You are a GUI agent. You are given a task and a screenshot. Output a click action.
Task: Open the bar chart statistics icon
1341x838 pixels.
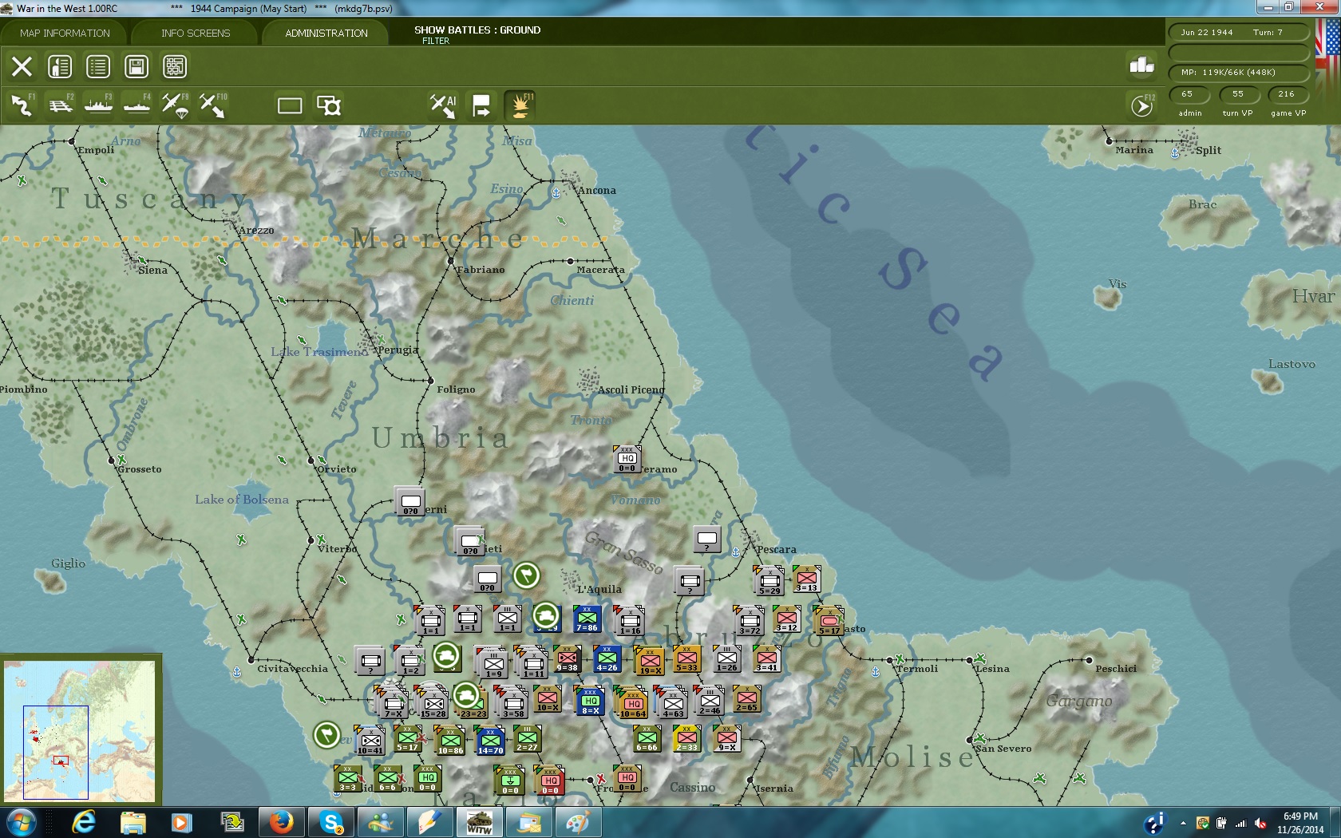tap(1141, 65)
